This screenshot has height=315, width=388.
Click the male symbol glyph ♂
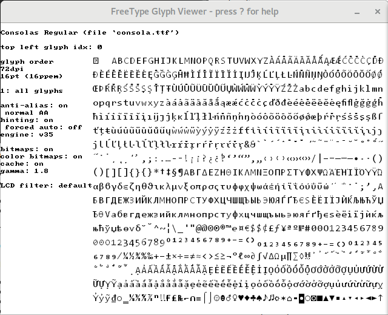click(229, 298)
